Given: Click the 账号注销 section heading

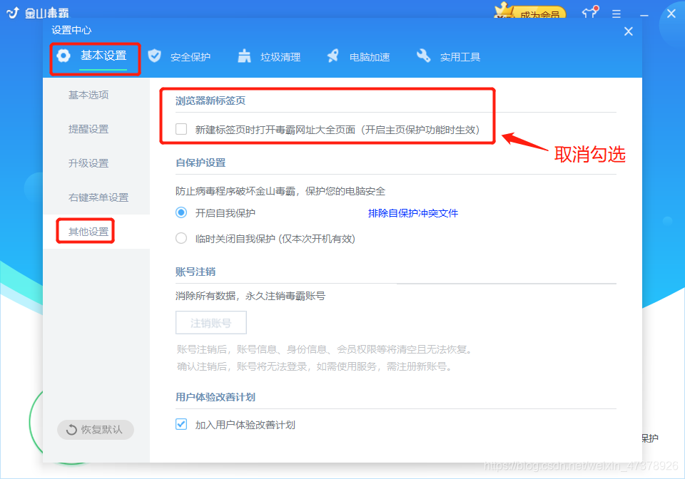Looking at the screenshot, I should (x=196, y=272).
